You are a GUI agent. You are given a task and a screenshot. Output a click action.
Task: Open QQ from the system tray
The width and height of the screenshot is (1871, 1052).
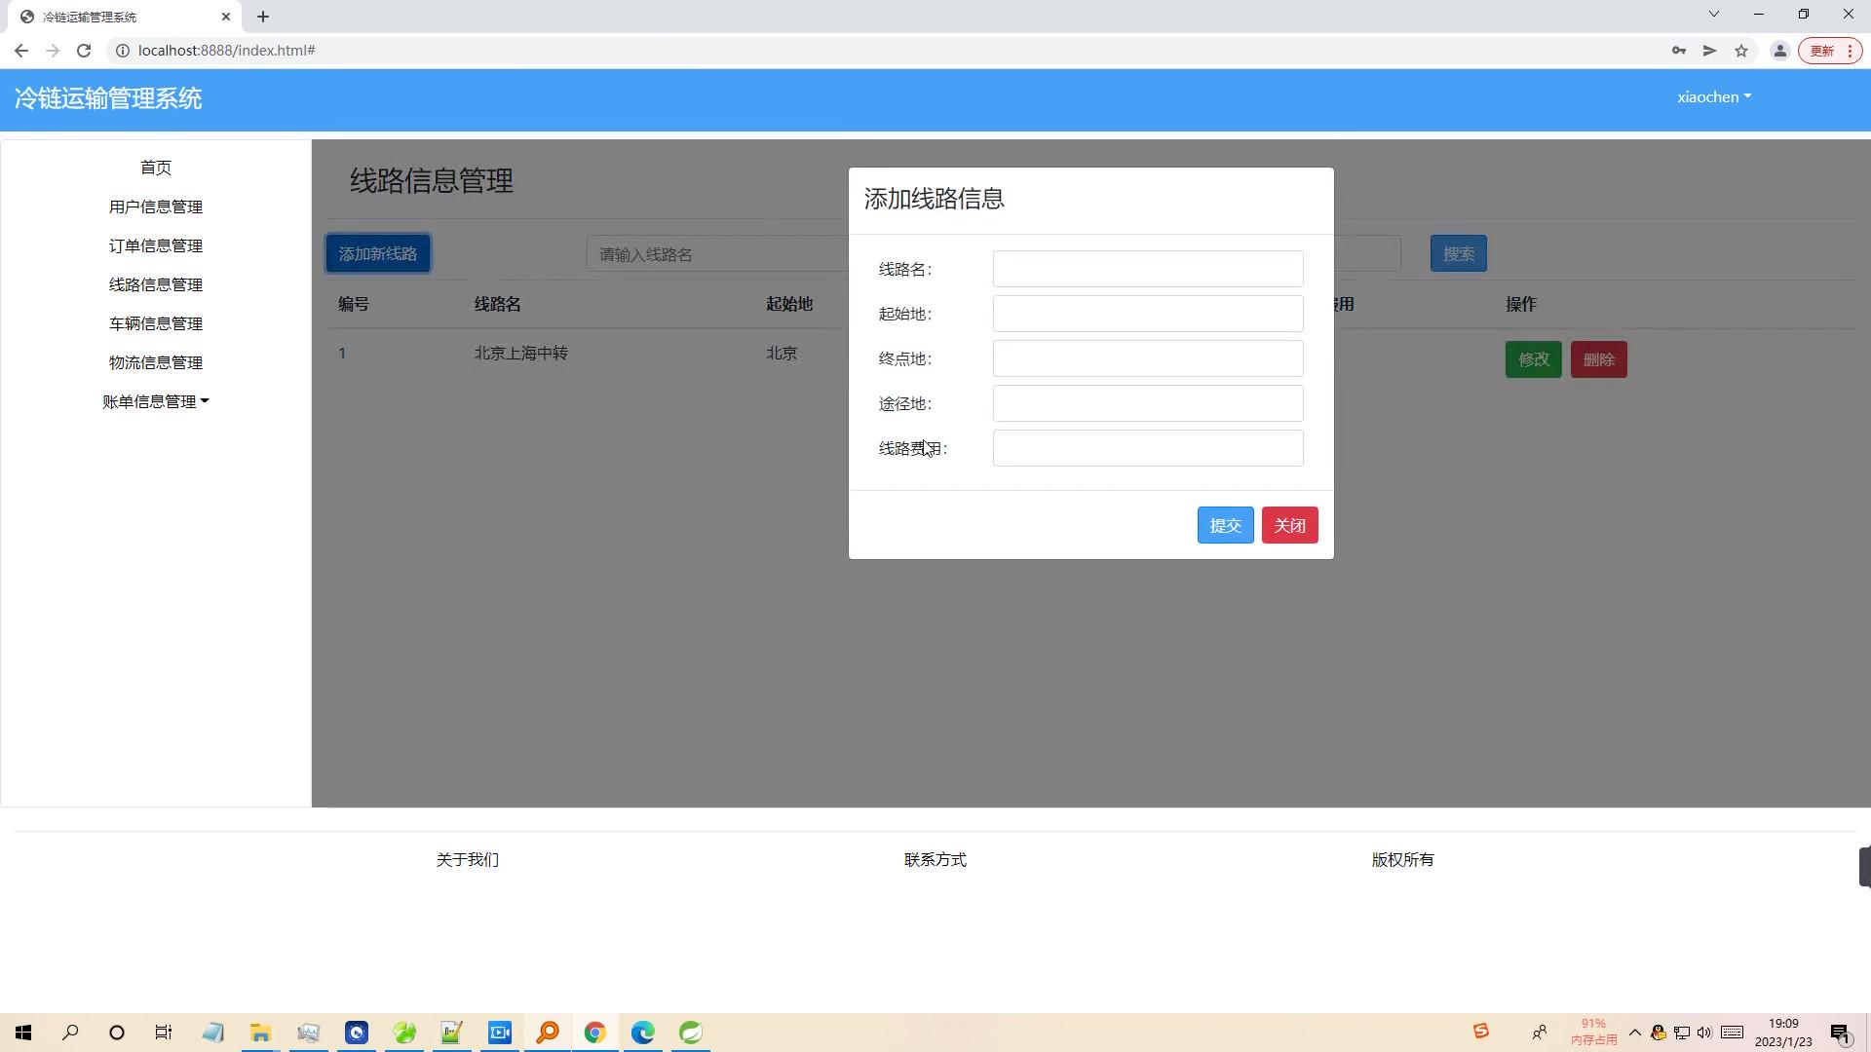pos(1657,1033)
